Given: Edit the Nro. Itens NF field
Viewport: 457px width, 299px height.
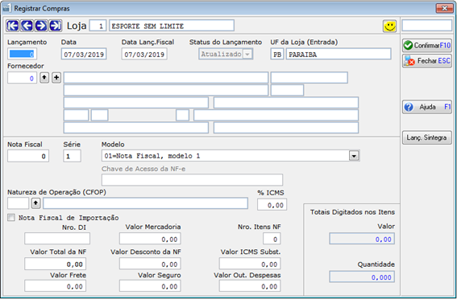Looking at the screenshot, I should point(272,239).
